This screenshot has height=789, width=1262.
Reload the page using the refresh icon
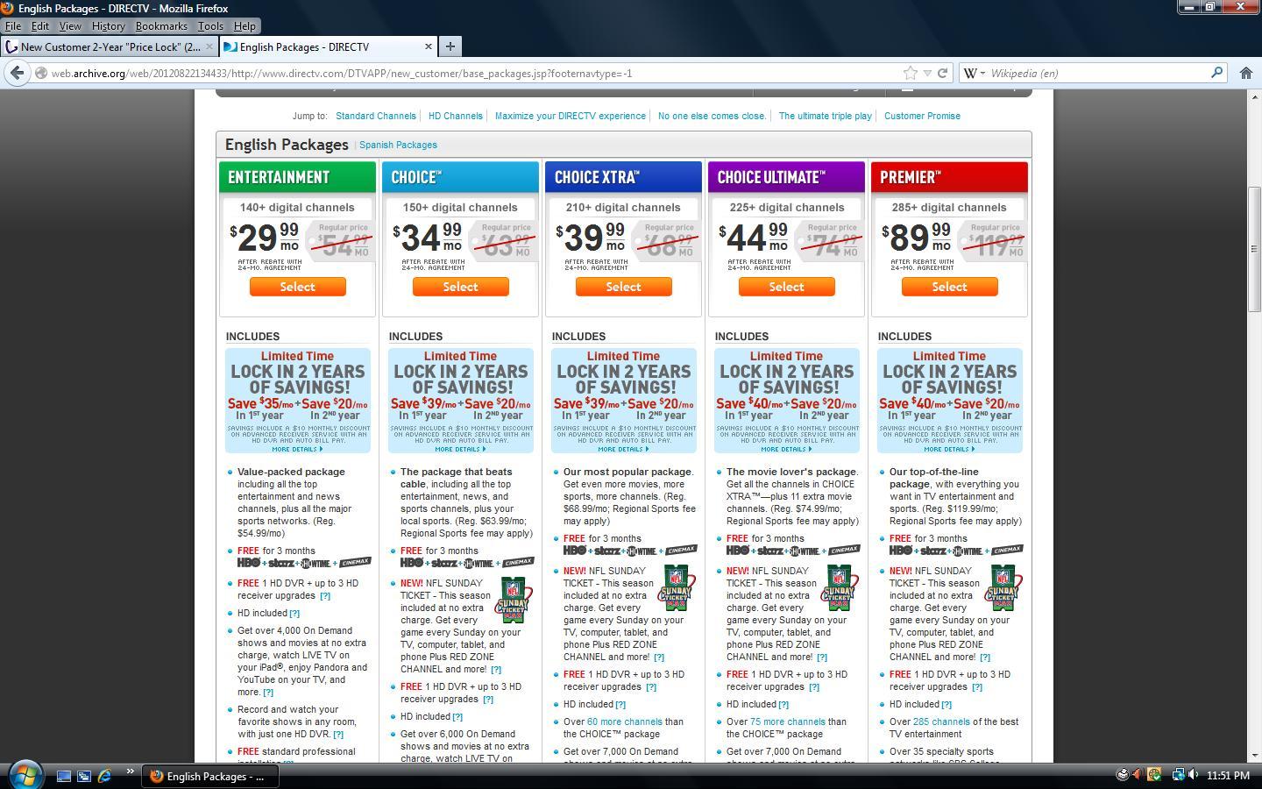click(x=943, y=73)
